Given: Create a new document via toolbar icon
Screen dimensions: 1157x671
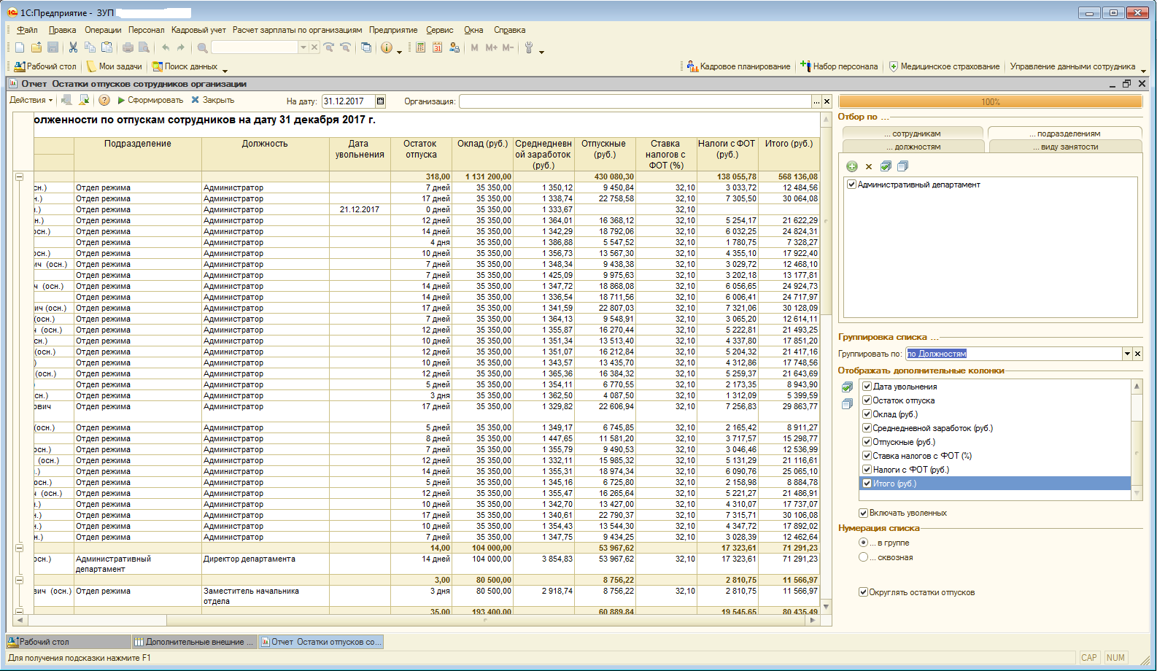Looking at the screenshot, I should point(20,47).
